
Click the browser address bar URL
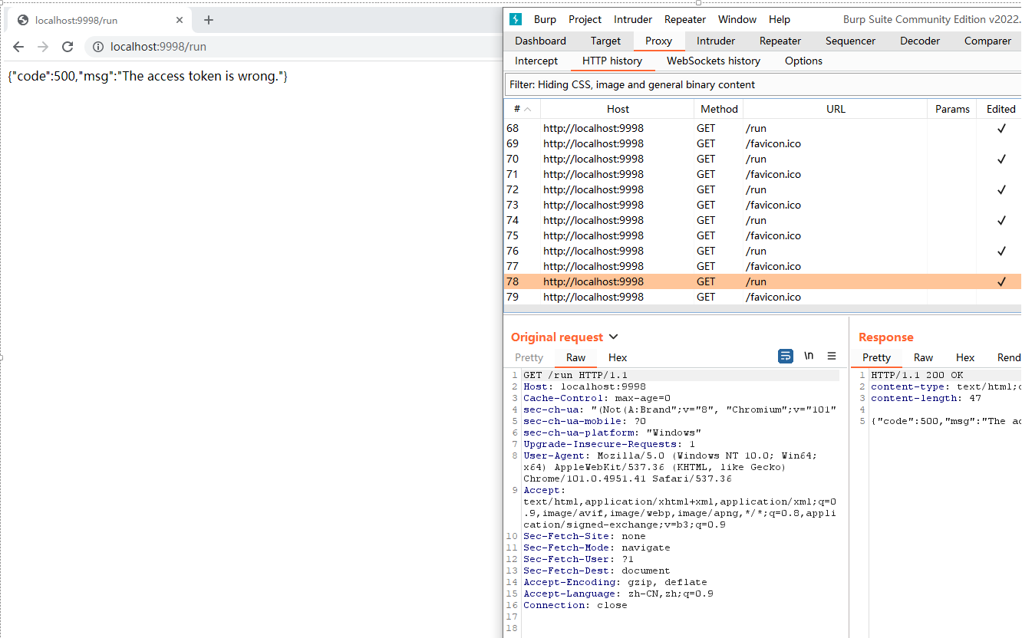pos(158,47)
